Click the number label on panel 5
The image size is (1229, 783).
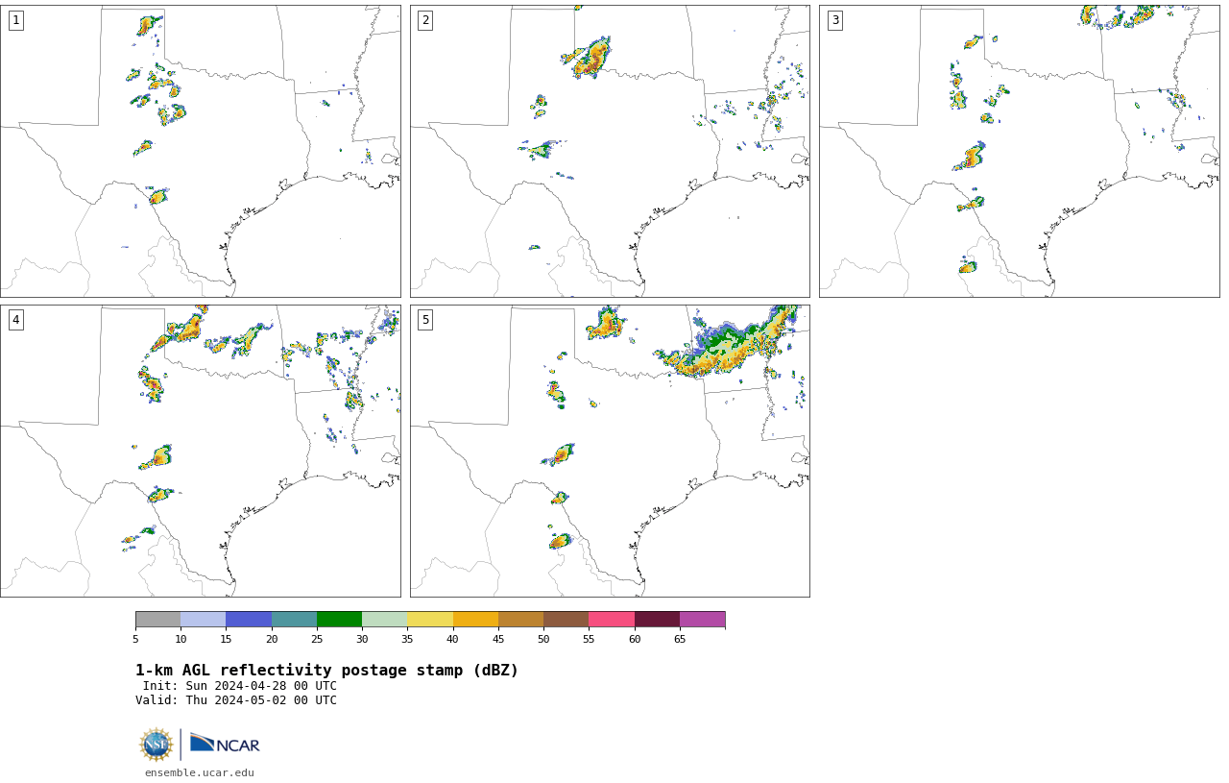(425, 320)
